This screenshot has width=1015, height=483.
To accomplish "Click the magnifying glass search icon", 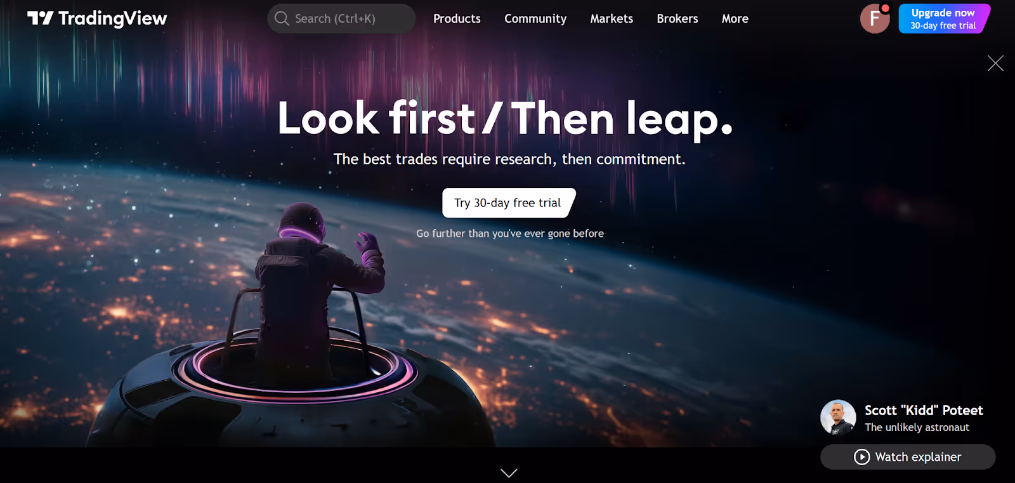I will (282, 18).
